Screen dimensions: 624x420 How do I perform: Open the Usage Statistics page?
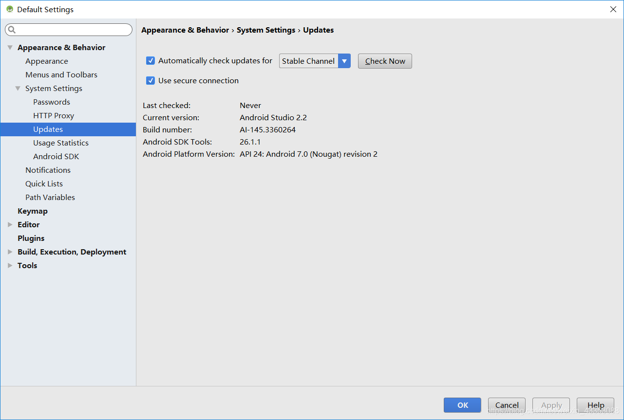61,143
